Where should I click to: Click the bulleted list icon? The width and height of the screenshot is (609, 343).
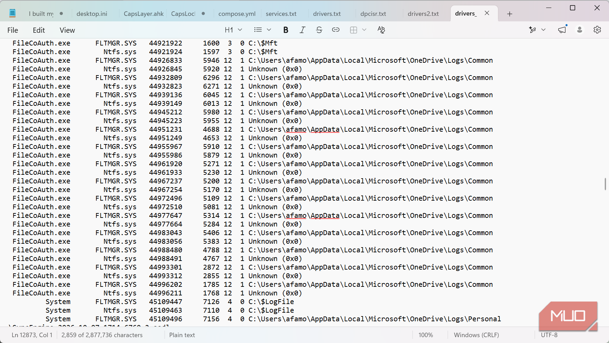(258, 30)
